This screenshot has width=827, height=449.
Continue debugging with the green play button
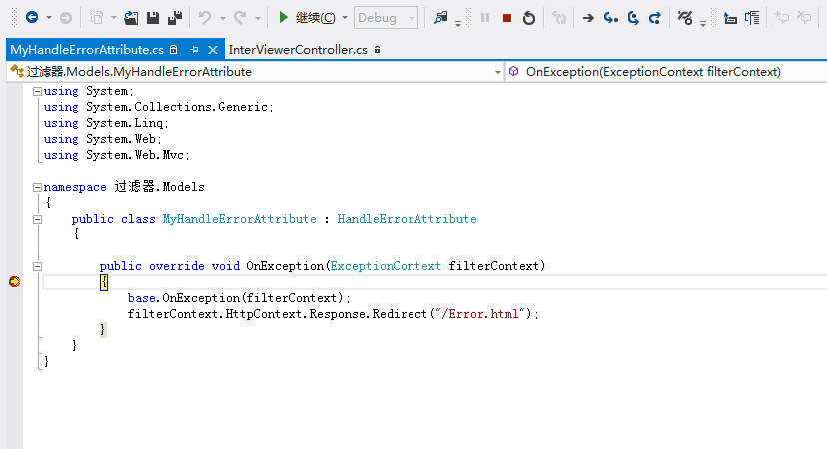283,17
